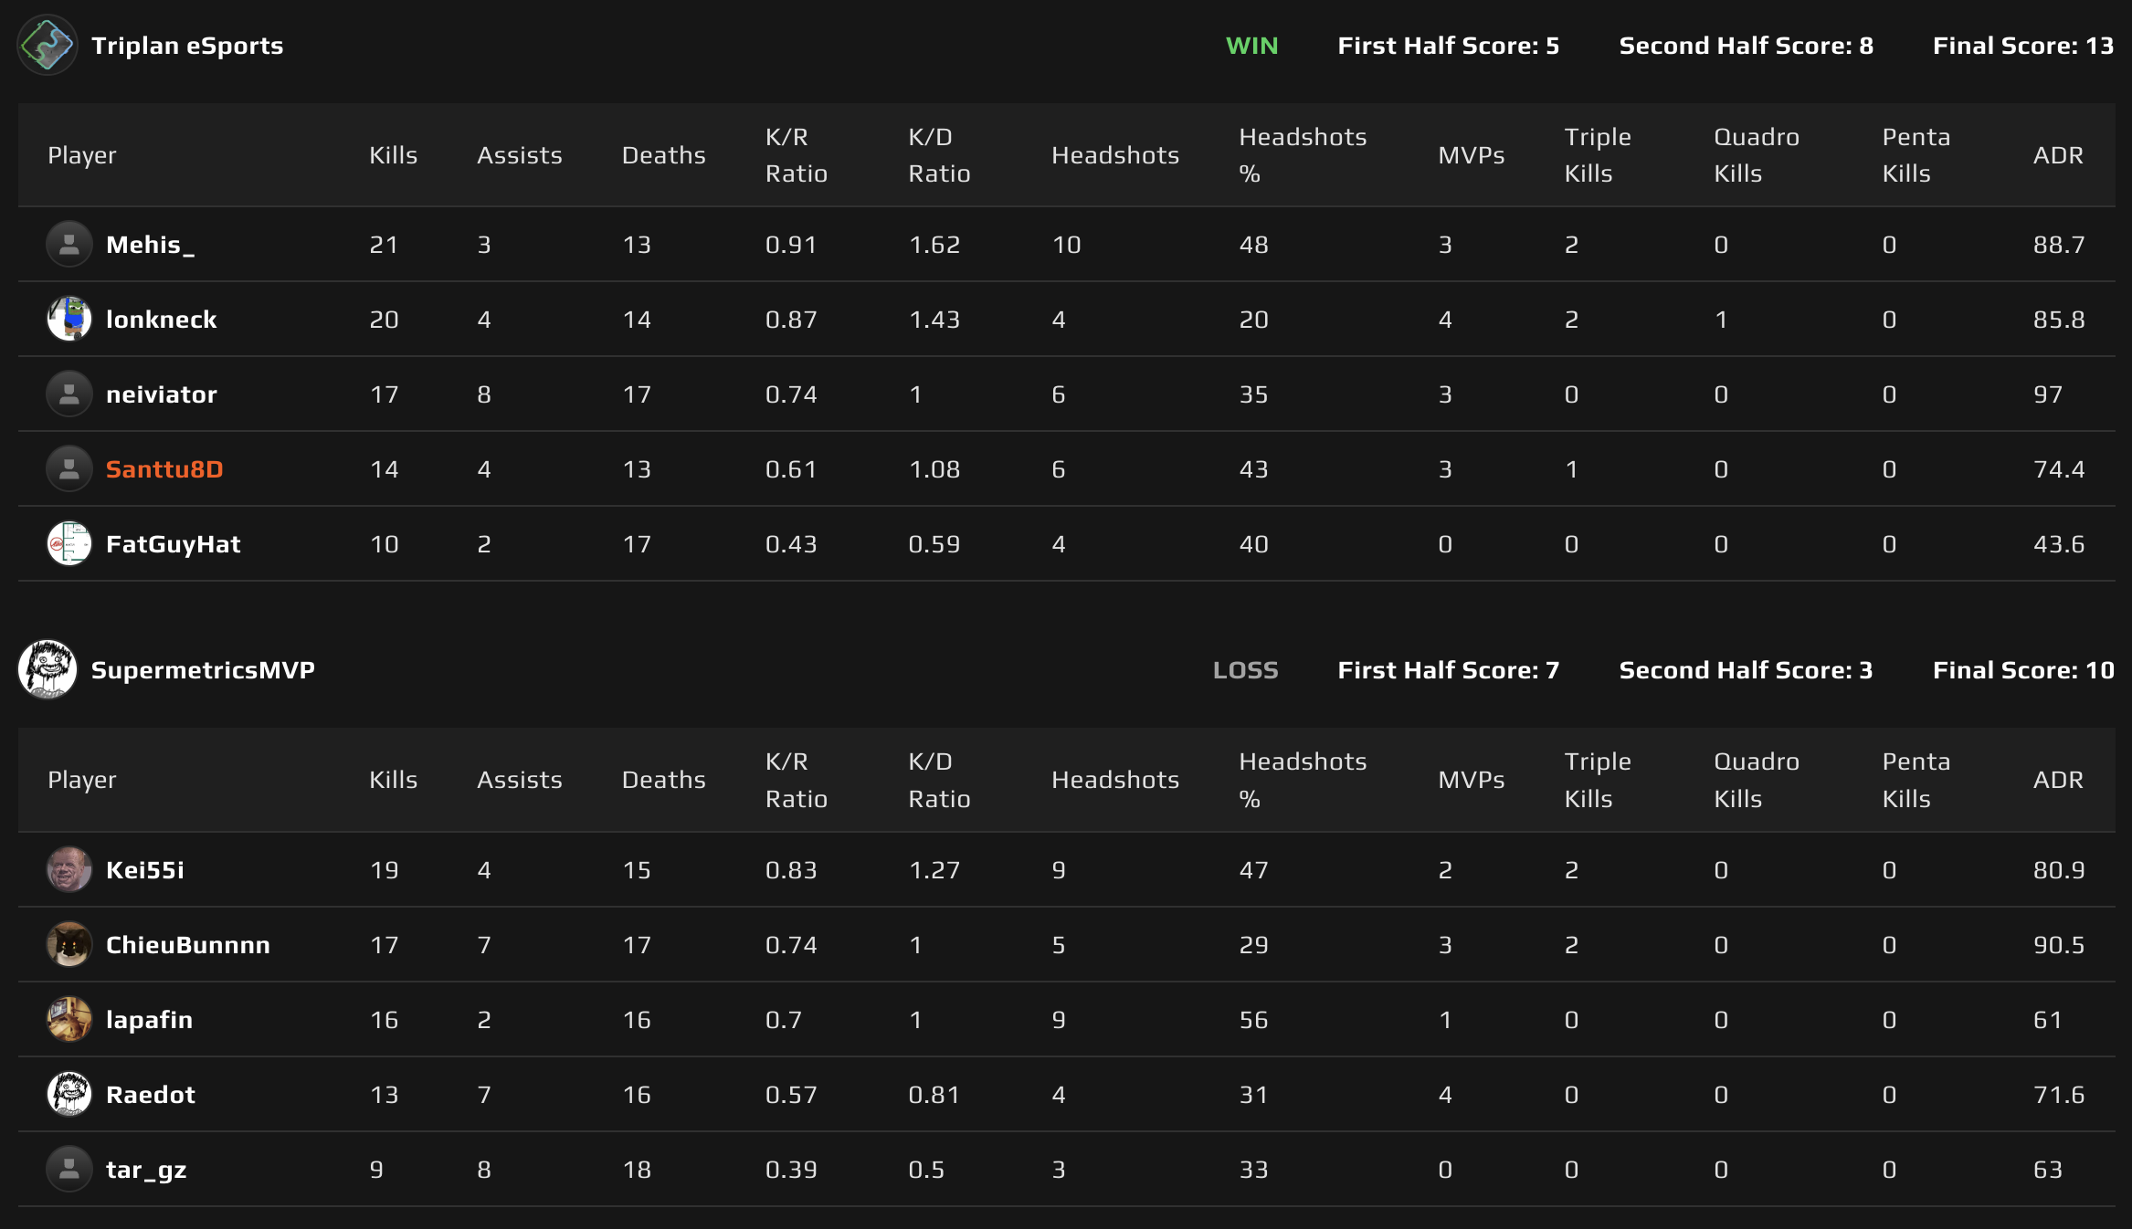Viewport: 2132px width, 1229px height.
Task: Click lapafin's profile avatar
Action: [69, 1019]
